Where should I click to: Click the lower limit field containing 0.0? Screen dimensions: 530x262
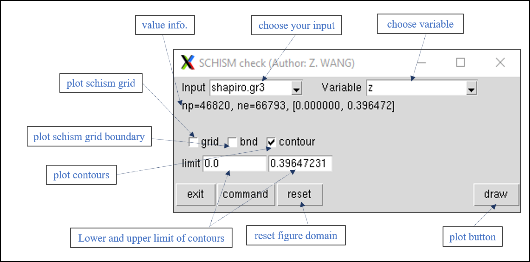point(234,163)
